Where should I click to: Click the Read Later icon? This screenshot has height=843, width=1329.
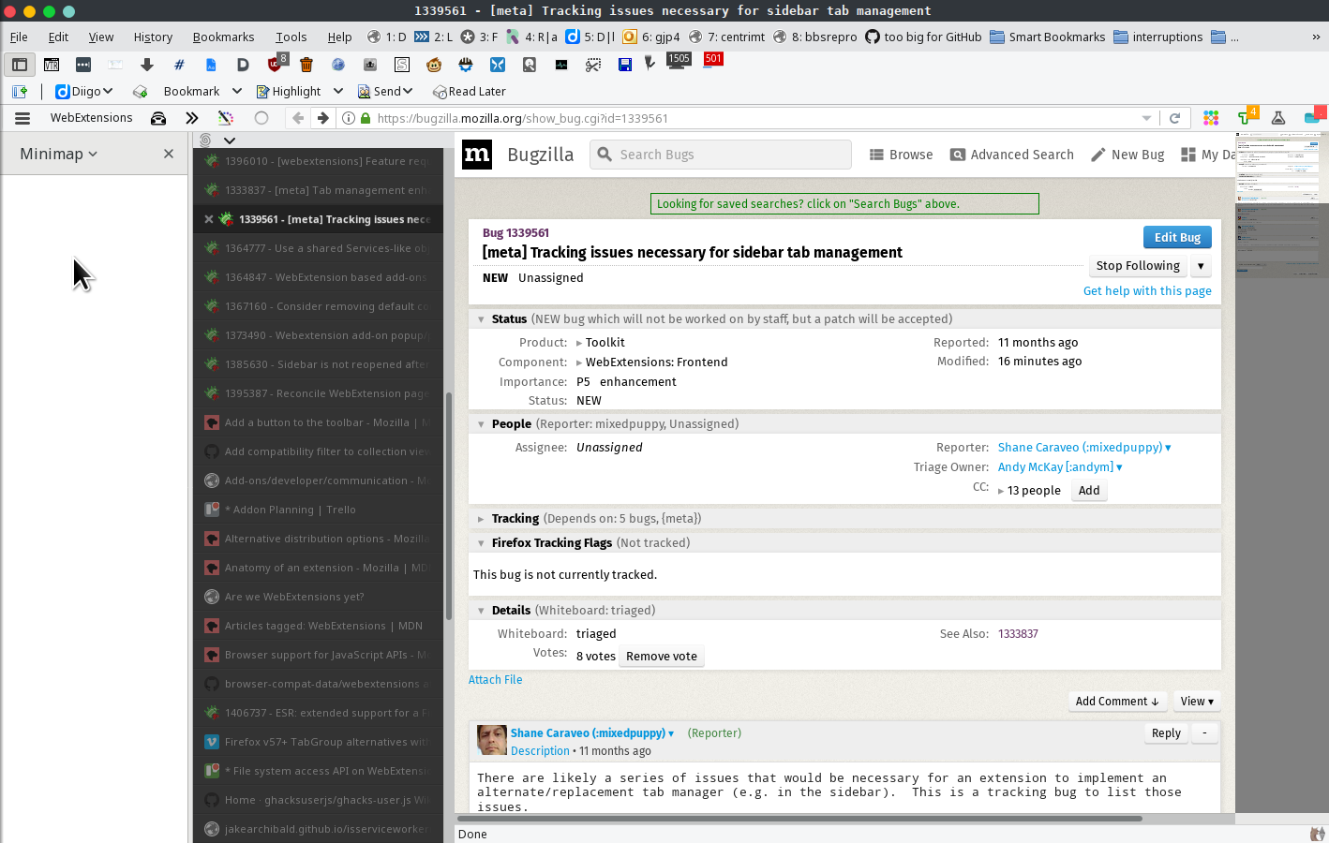(441, 91)
